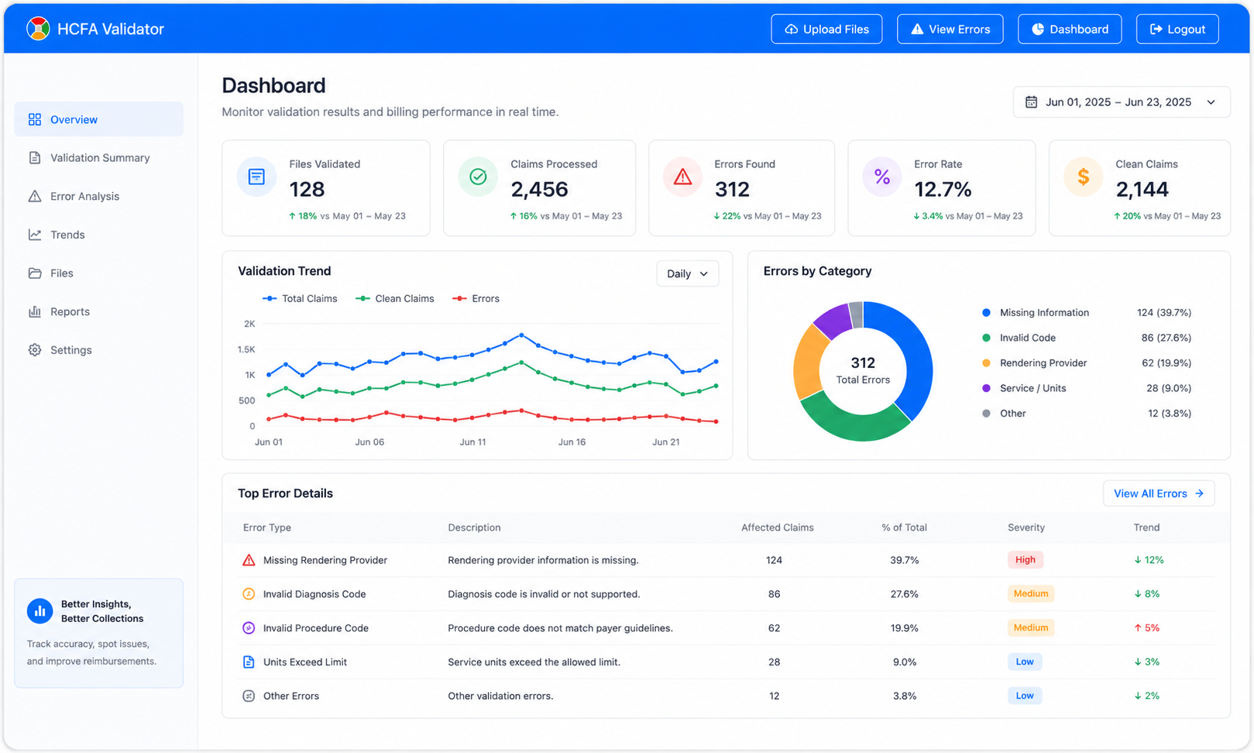
Task: Click the pie icon on Dashboard button
Action: 1038,29
